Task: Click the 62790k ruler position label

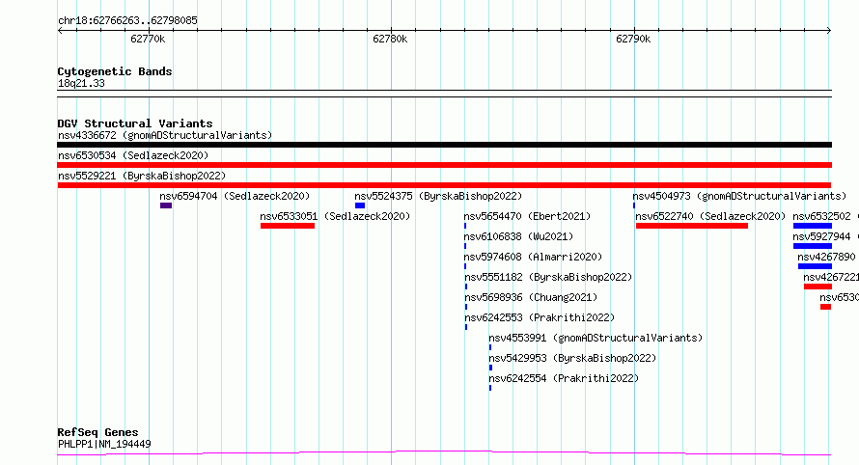Action: (x=633, y=39)
